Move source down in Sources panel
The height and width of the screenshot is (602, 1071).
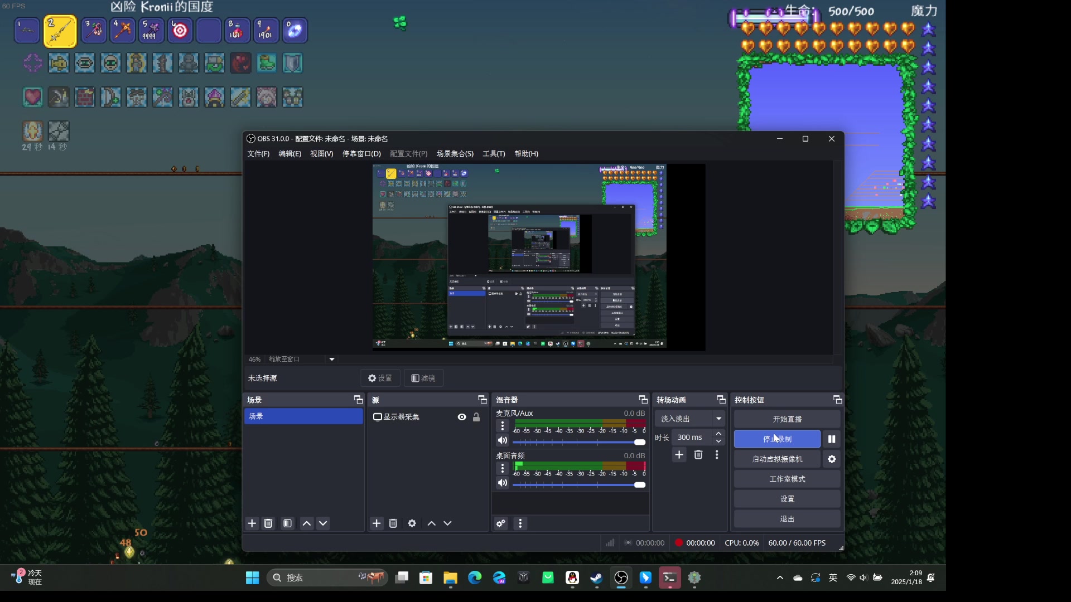pos(447,523)
